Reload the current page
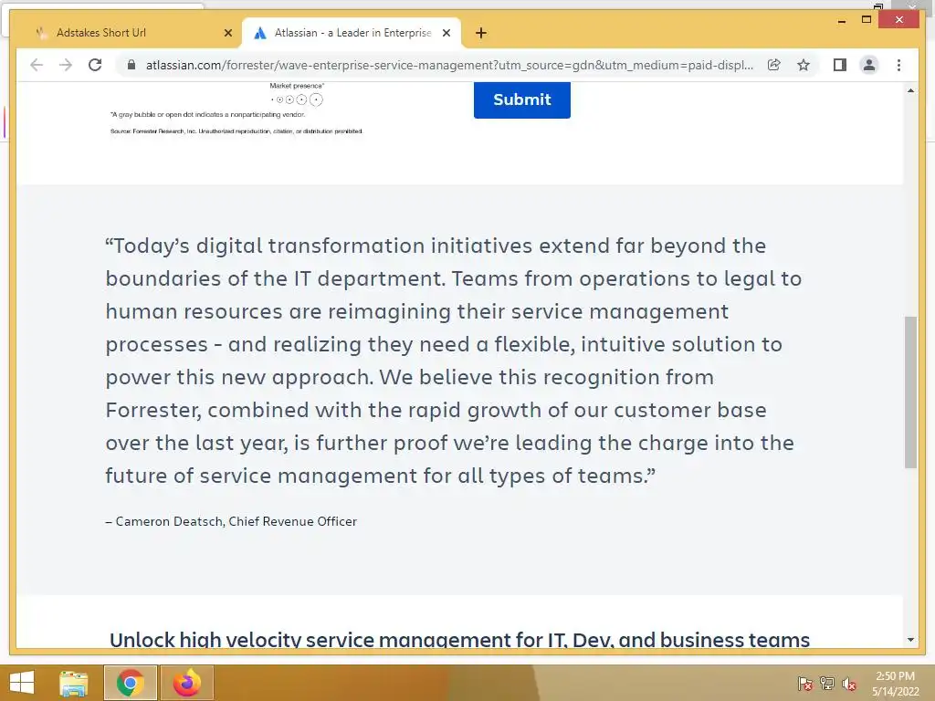 (95, 65)
